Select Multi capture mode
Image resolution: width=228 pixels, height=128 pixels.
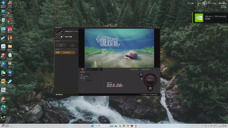click(61, 45)
